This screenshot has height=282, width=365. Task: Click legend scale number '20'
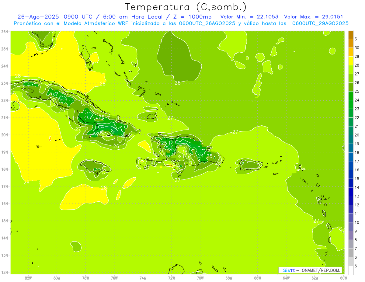tap(357, 135)
